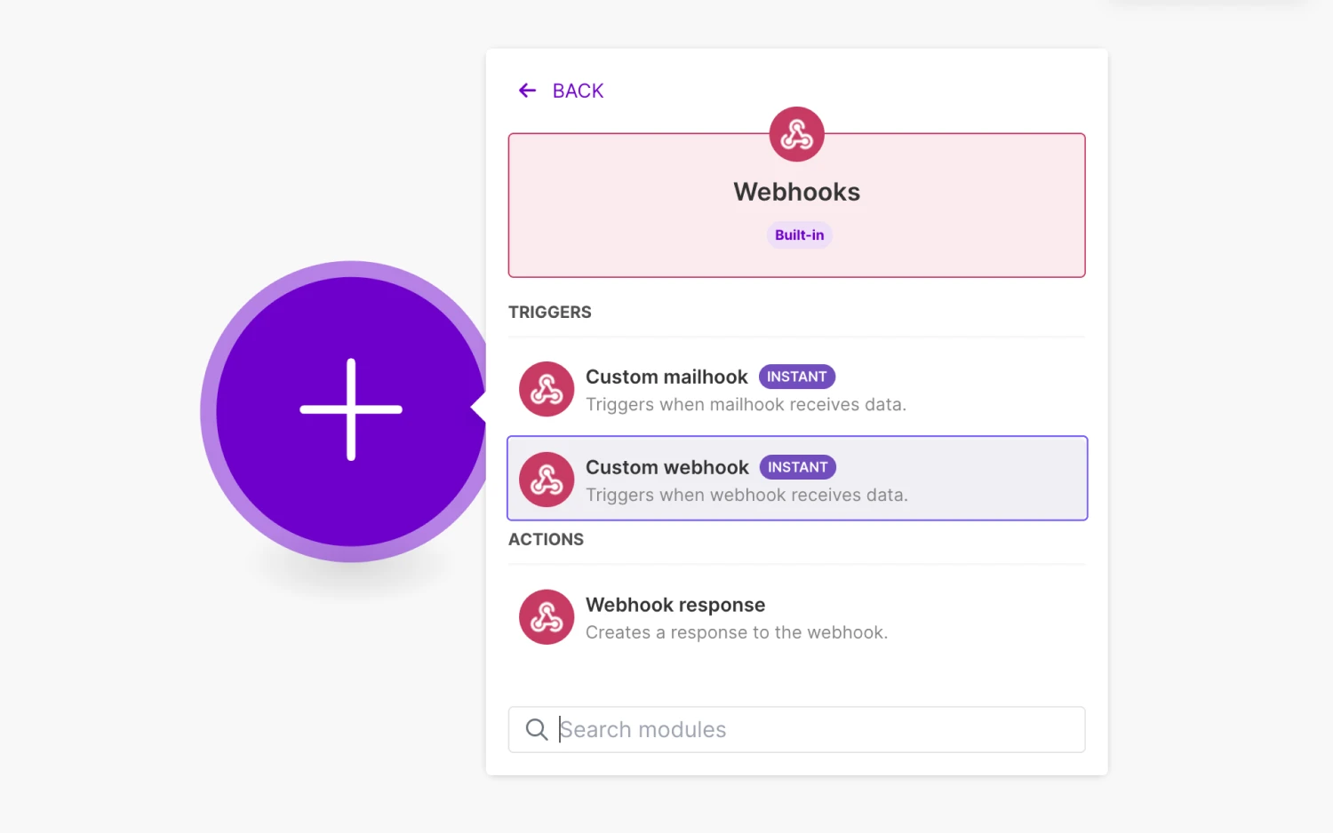Select the Custom mailhook trigger icon
1333x833 pixels.
[x=547, y=388]
